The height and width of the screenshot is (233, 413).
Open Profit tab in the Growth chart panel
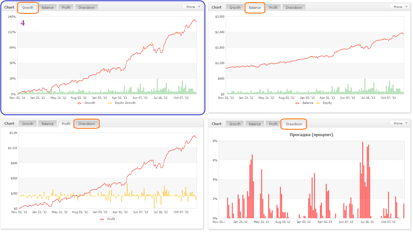pyautogui.click(x=66, y=8)
